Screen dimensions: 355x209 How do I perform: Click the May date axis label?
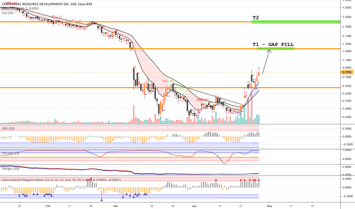[x=269, y=206]
